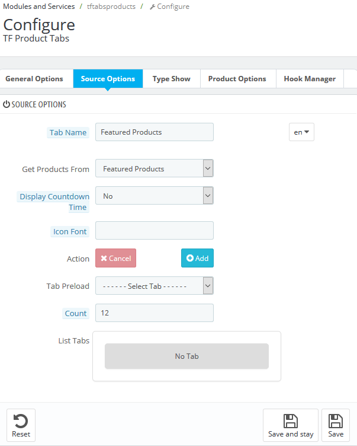Click the Save and stay icon

[x=290, y=422]
